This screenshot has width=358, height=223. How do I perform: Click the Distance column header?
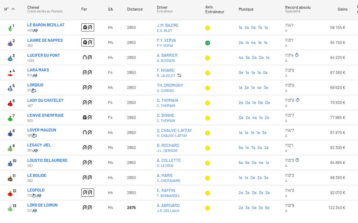(134, 9)
